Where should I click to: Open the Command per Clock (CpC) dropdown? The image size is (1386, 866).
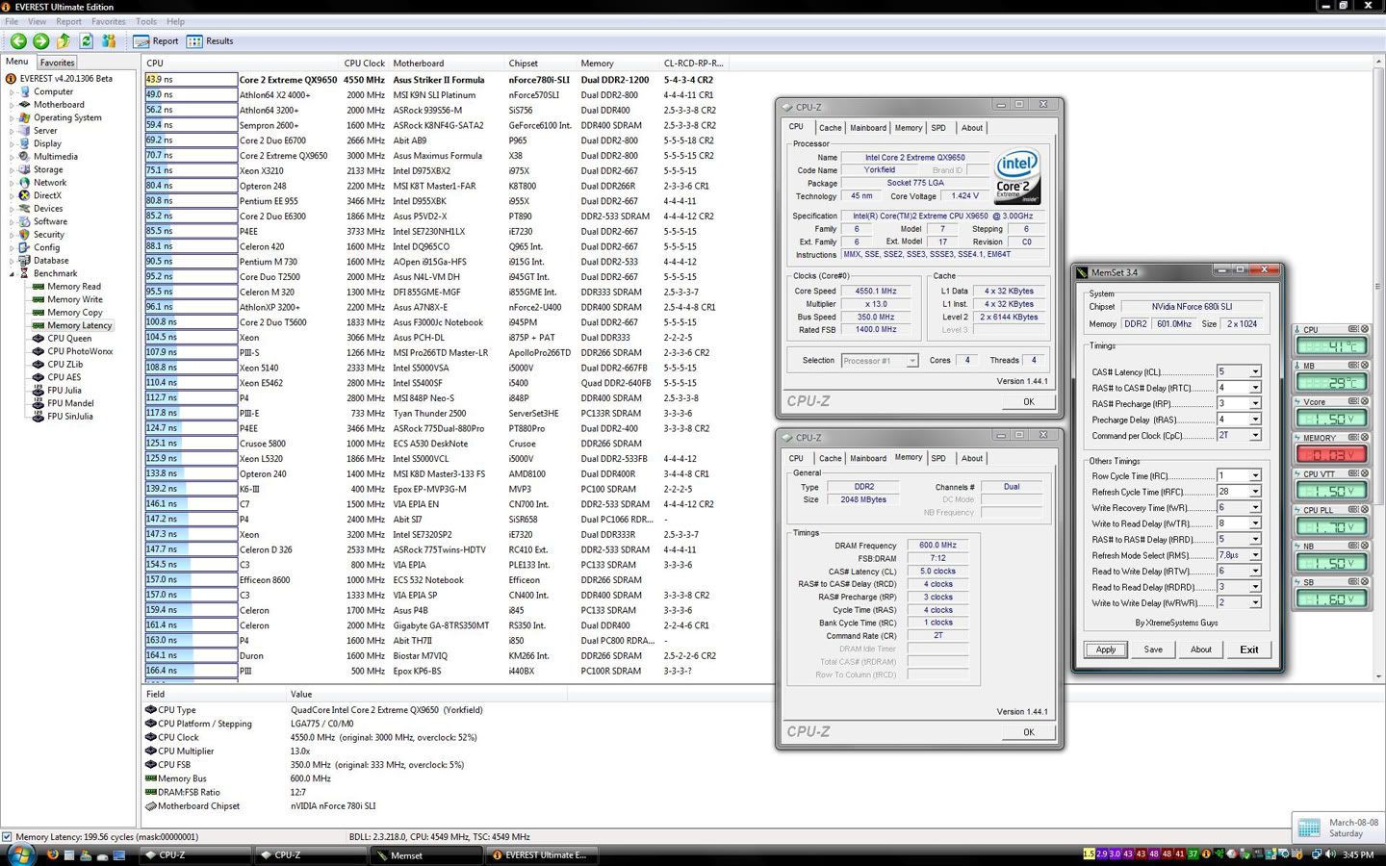coord(1255,436)
